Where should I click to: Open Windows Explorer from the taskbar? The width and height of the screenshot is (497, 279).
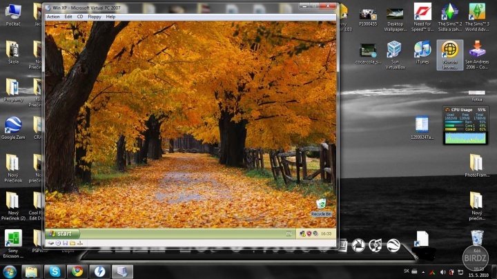pos(31,271)
